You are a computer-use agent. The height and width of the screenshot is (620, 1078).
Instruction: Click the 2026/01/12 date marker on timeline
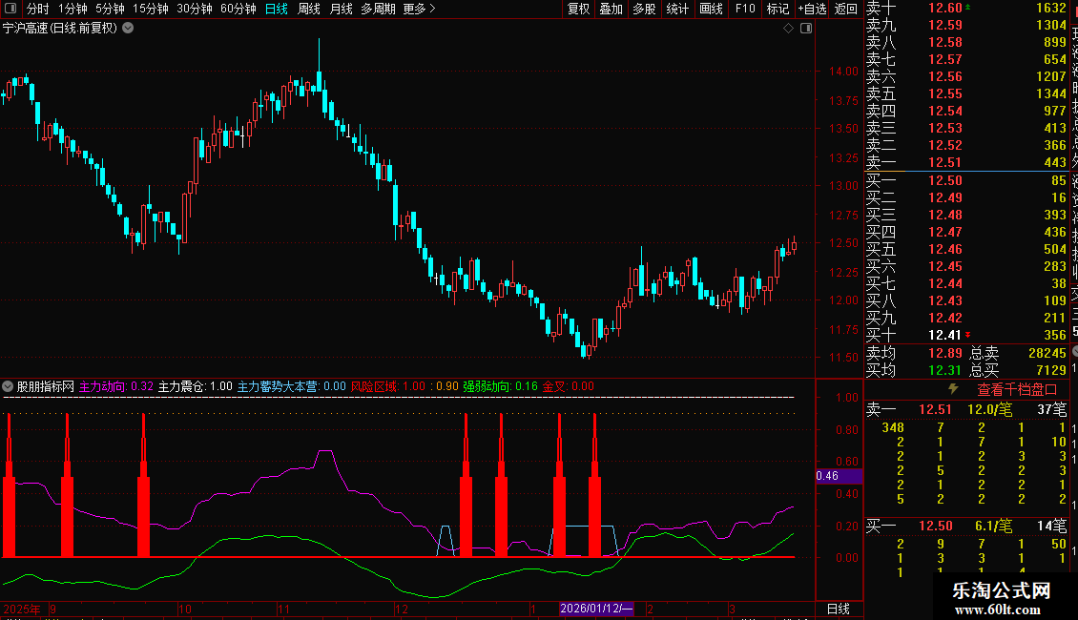coord(596,609)
